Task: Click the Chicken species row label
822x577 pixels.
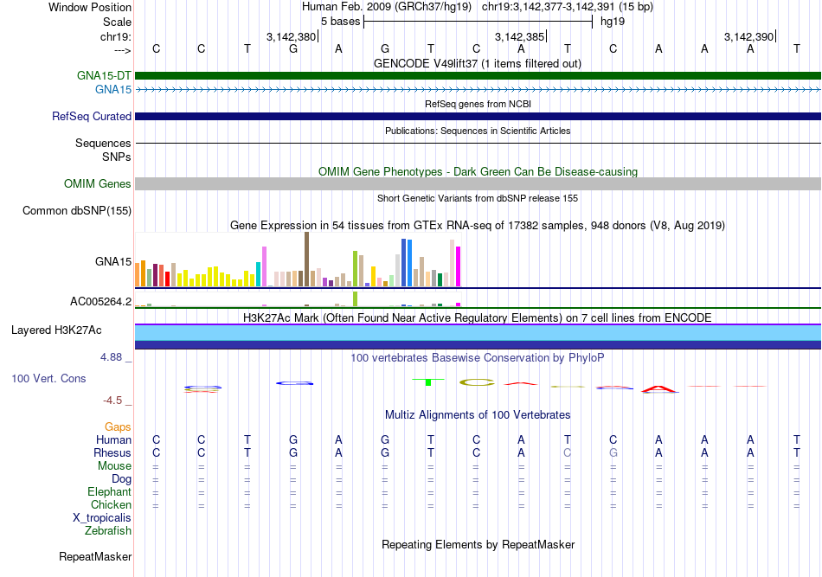Action: click(111, 504)
